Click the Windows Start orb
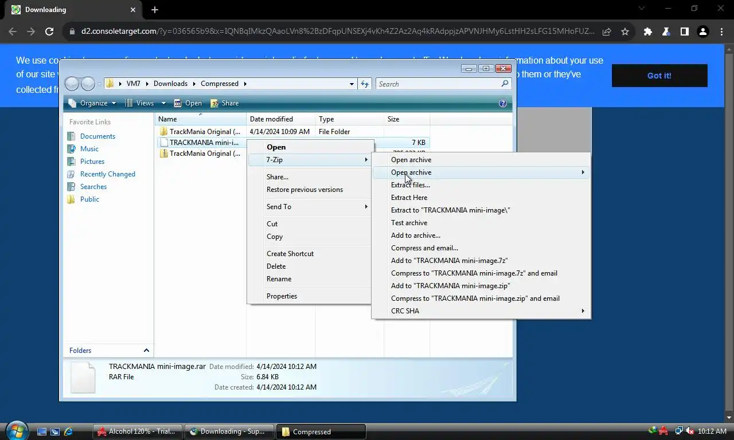 pyautogui.click(x=16, y=430)
